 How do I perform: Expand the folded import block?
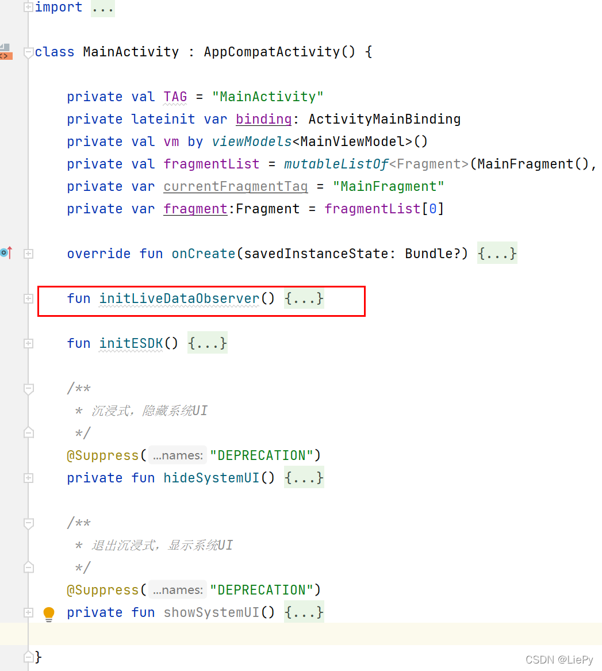point(28,7)
